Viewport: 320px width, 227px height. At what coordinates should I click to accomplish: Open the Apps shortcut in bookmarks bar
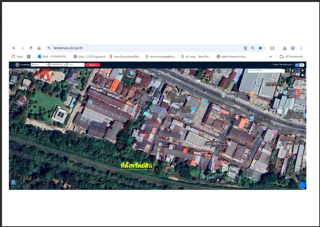[x=17, y=56]
